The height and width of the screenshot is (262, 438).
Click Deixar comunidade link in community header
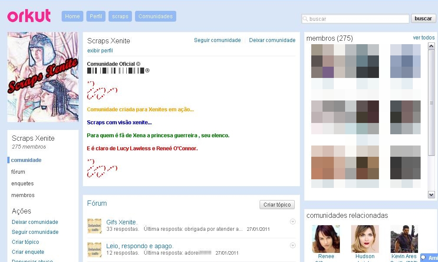click(272, 40)
